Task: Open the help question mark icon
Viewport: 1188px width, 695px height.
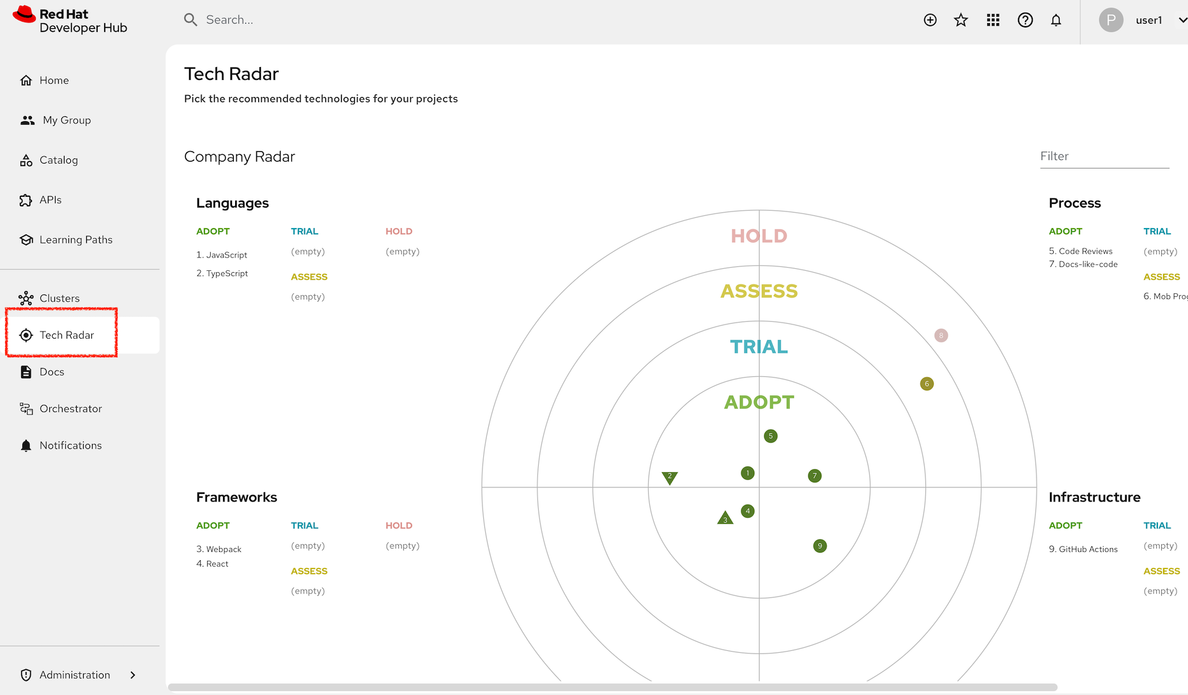Action: click(x=1025, y=20)
